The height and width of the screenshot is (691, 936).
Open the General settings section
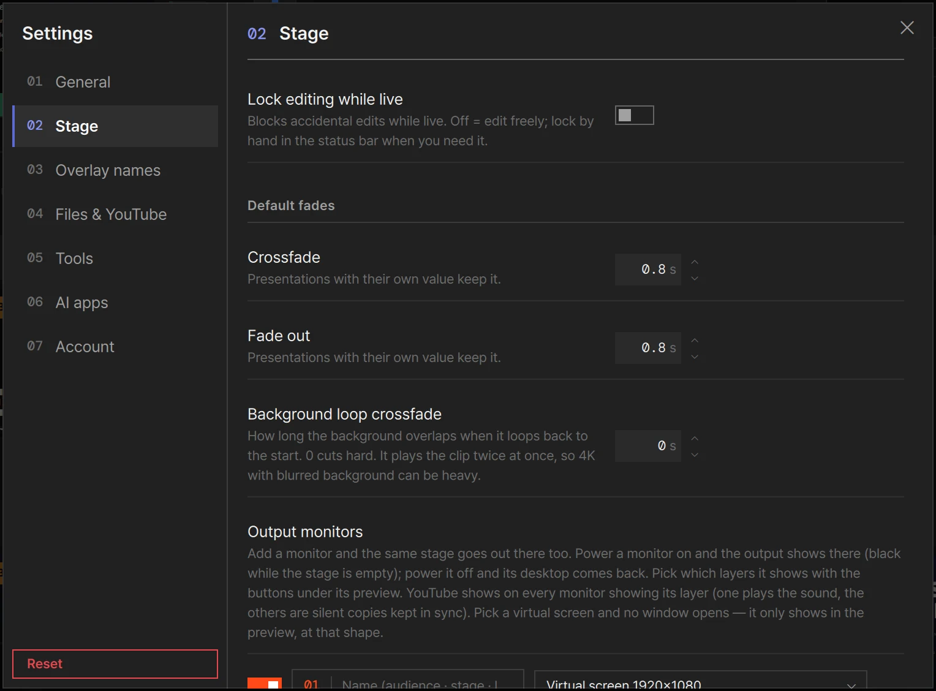(x=115, y=82)
